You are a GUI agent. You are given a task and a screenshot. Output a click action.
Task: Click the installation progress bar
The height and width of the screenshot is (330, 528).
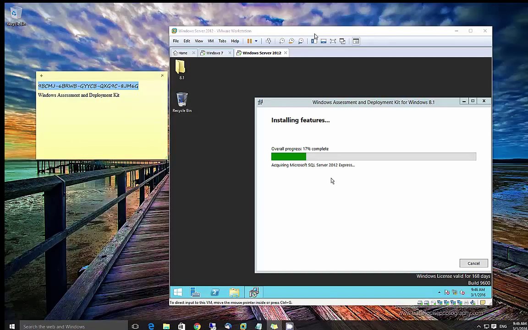[x=374, y=157]
